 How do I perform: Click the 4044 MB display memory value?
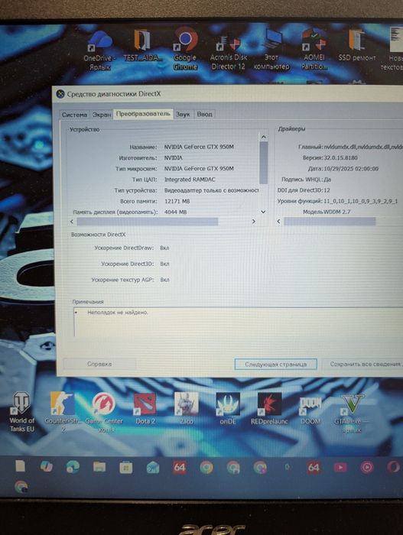click(x=176, y=212)
